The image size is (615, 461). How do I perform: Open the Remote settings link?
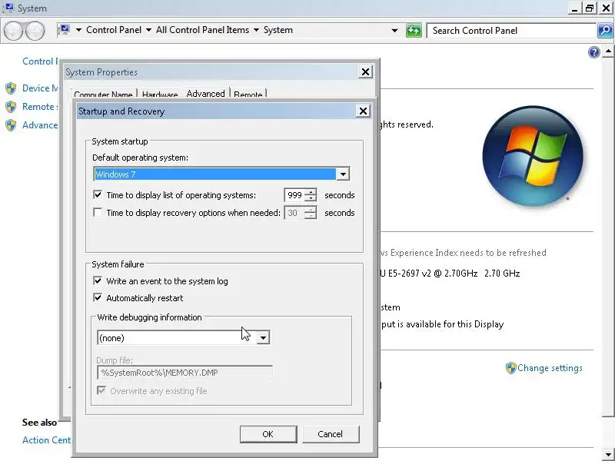point(40,107)
